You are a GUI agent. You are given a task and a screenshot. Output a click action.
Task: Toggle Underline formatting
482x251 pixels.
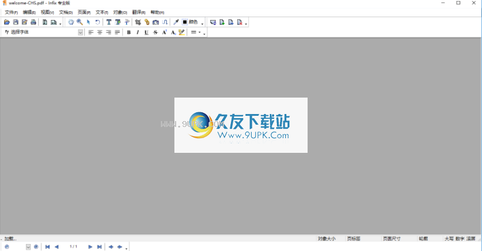[146, 32]
